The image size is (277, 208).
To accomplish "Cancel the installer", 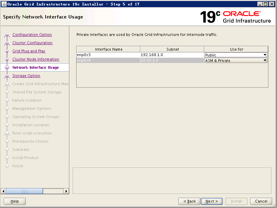I will [x=261, y=201].
